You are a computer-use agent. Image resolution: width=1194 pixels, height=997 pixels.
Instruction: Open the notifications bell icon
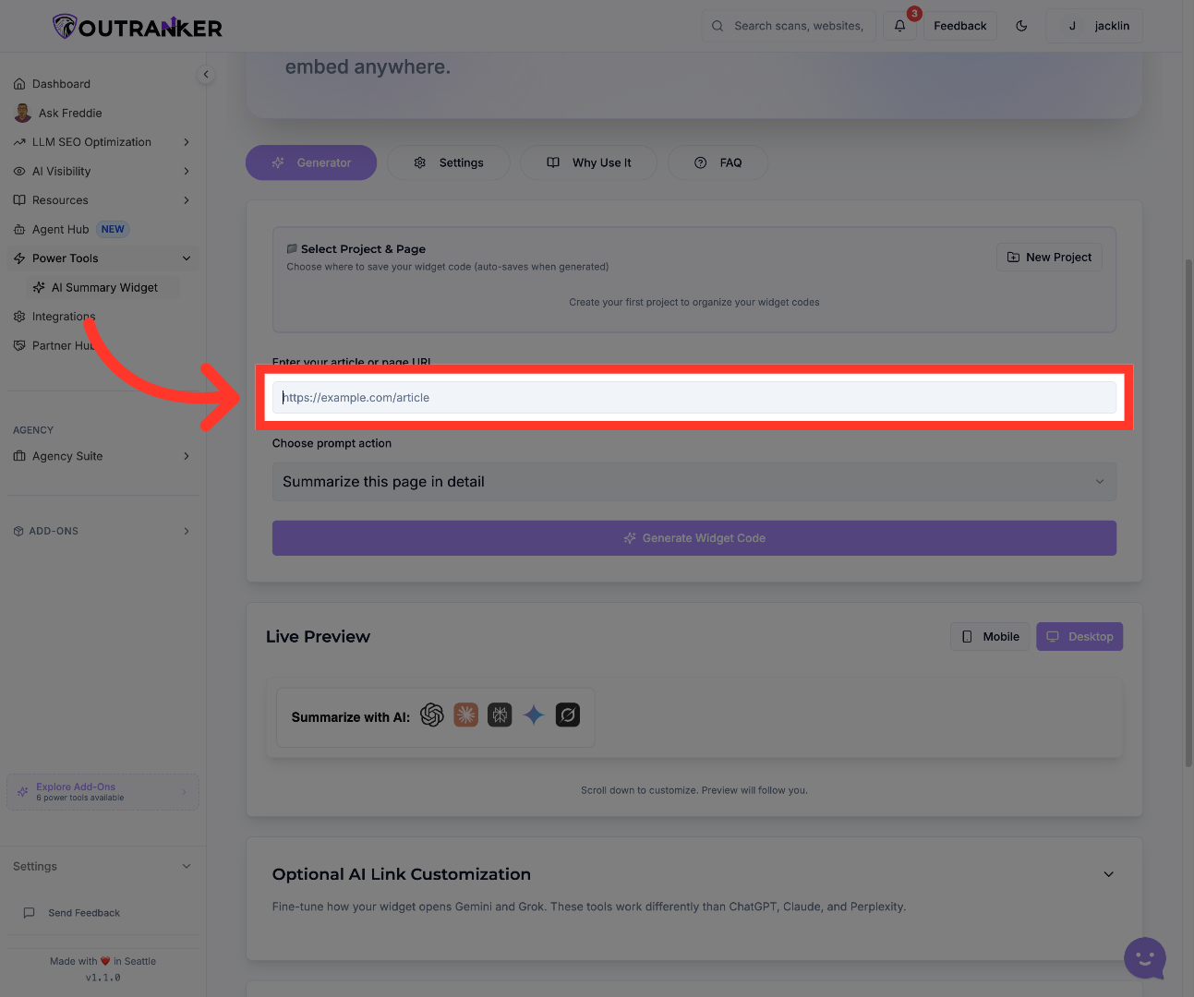(x=899, y=26)
